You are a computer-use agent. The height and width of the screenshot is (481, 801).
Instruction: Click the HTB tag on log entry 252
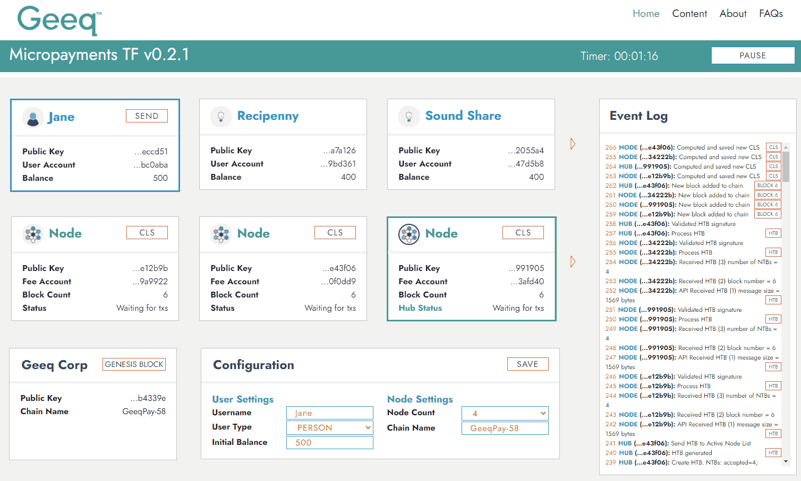click(x=773, y=300)
